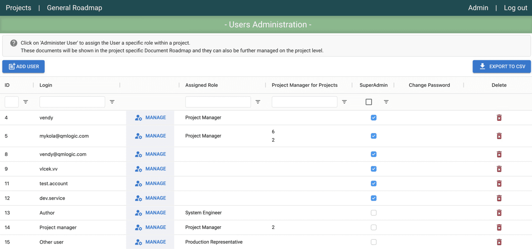
Task: Click the Change Password column header
Action: click(429, 85)
